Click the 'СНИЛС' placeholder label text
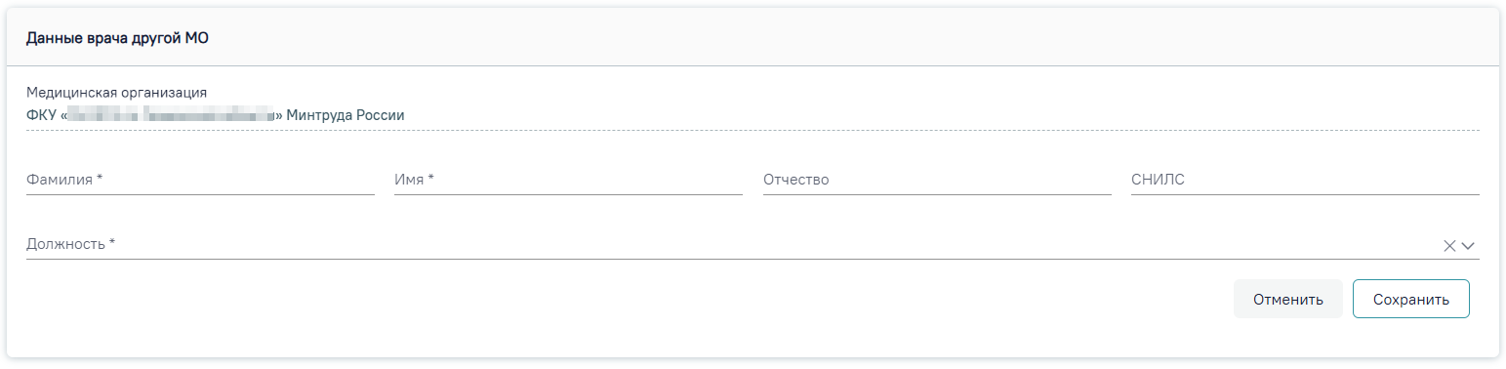The width and height of the screenshot is (1506, 369). pos(1158,180)
